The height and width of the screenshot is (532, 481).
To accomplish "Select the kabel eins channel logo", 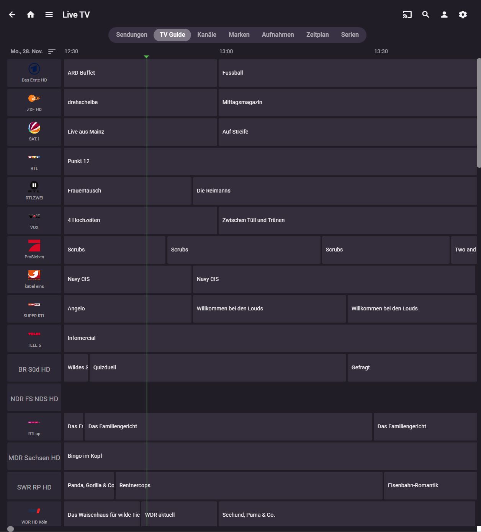I will tap(34, 275).
